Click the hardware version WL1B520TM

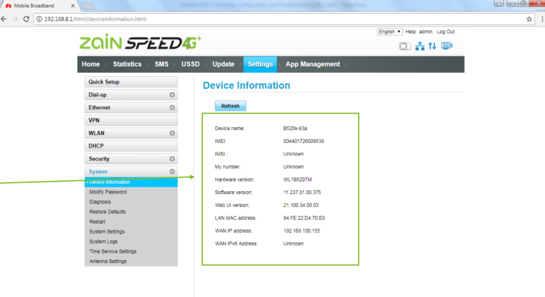click(298, 180)
